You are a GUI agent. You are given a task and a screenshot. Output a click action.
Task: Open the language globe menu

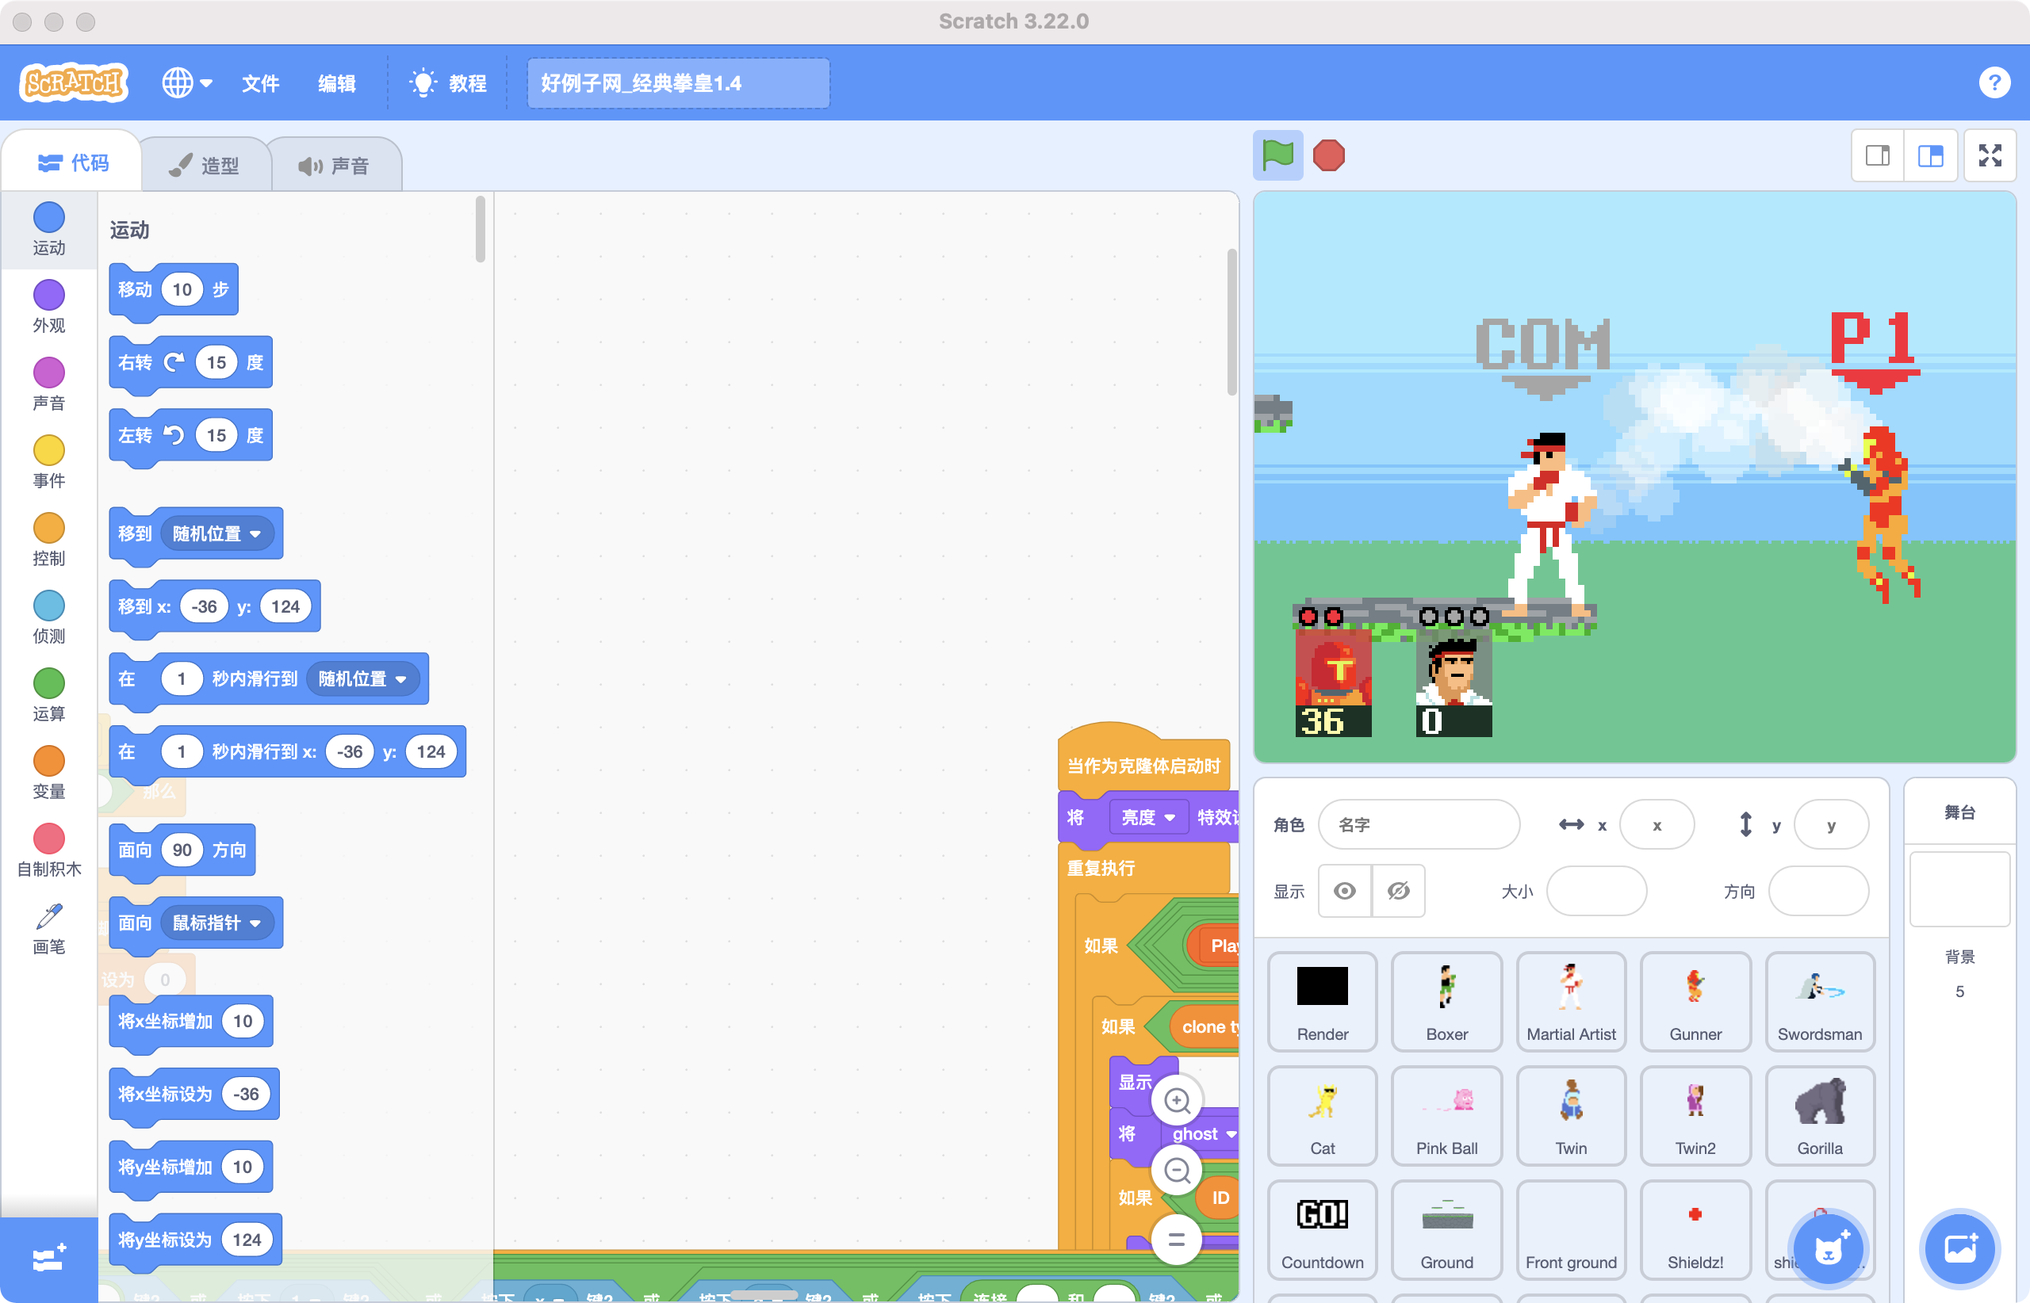pos(187,83)
